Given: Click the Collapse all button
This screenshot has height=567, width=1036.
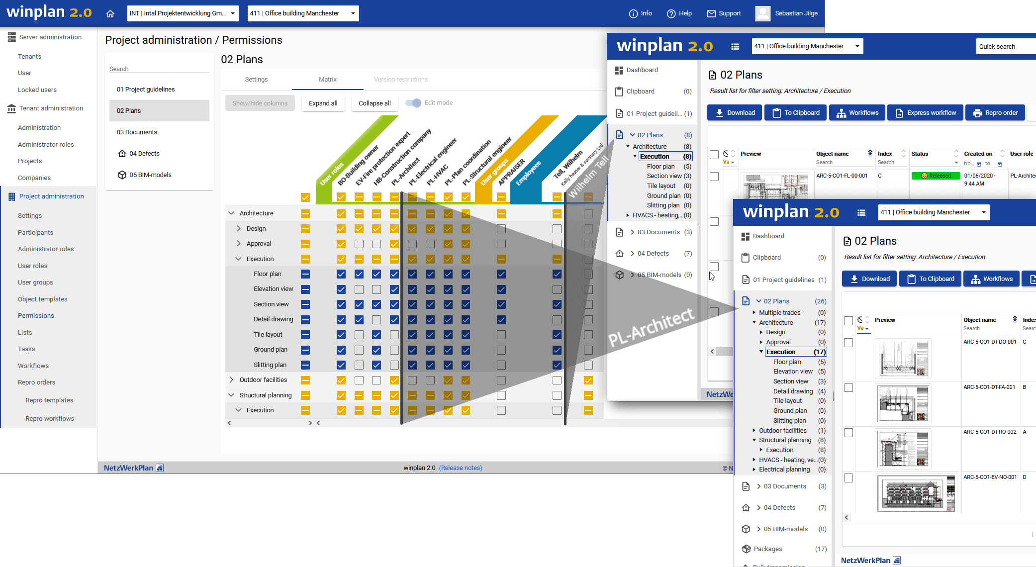Looking at the screenshot, I should 375,103.
